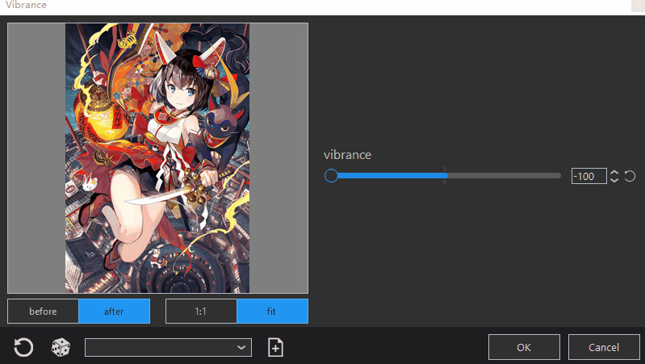The image size is (645, 364).
Task: Increase vibrance with the up stepper arrow
Action: click(x=614, y=173)
